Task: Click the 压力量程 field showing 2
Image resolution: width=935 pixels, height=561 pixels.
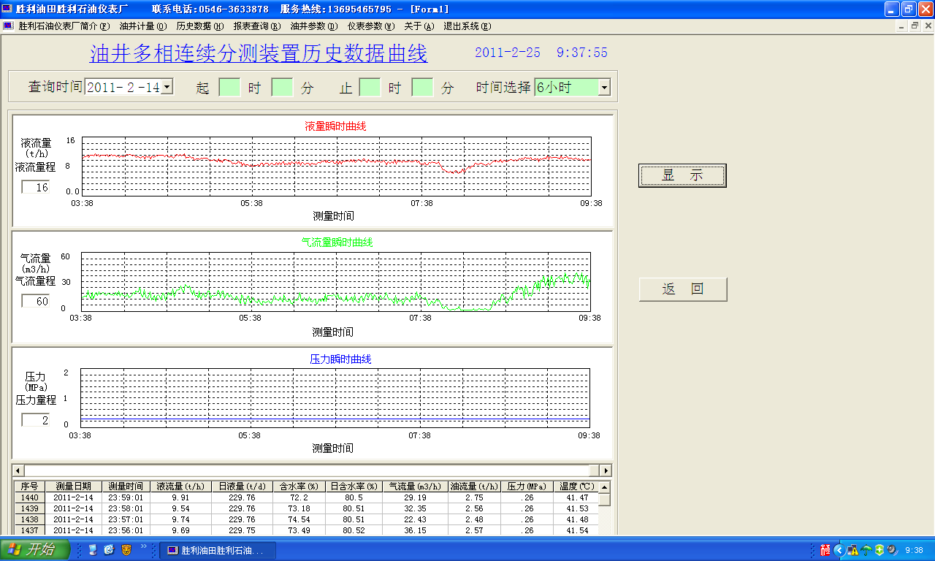Action: click(35, 420)
